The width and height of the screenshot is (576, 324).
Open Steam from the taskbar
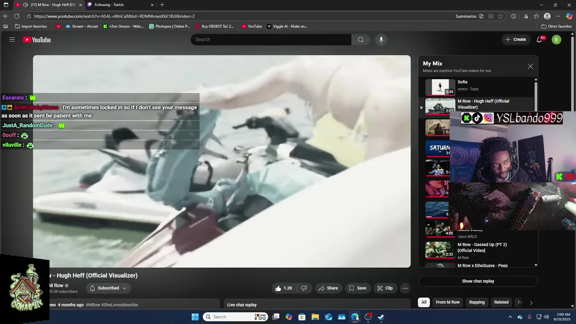tap(381, 317)
